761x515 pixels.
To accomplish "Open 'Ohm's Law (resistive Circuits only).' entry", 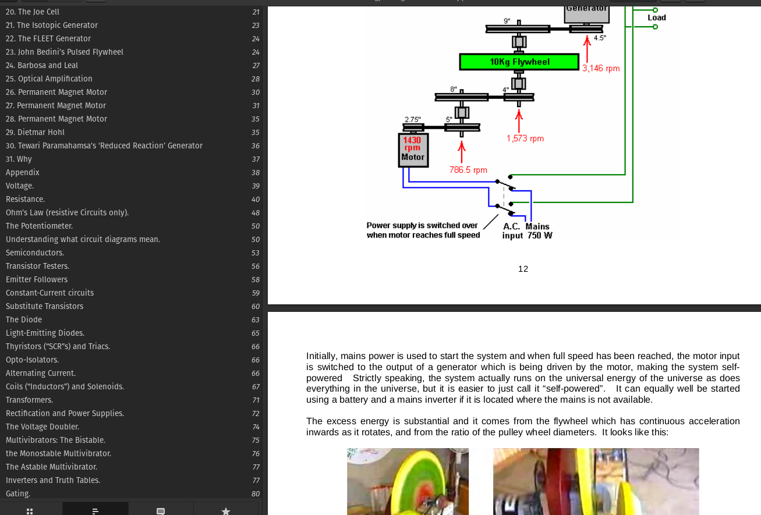I will [x=67, y=212].
